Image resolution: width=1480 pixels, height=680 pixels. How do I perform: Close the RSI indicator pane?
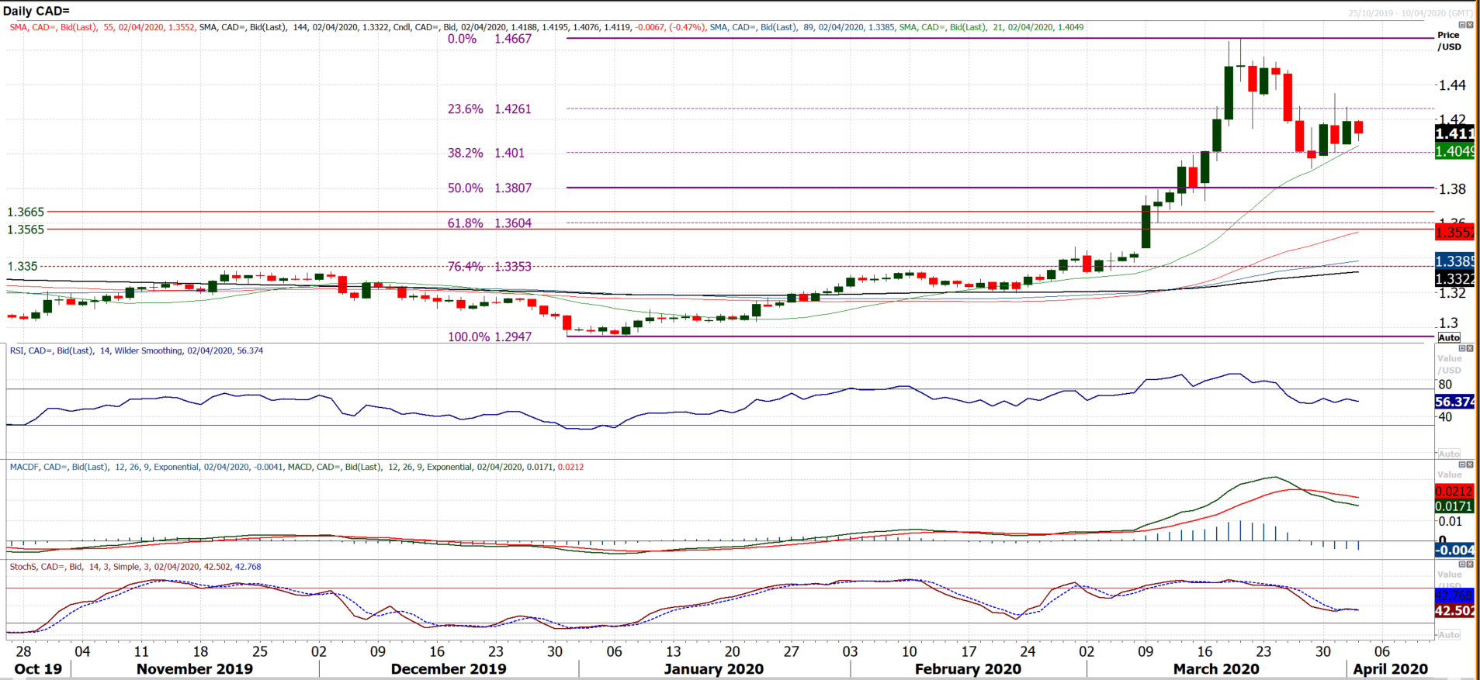[x=1470, y=348]
